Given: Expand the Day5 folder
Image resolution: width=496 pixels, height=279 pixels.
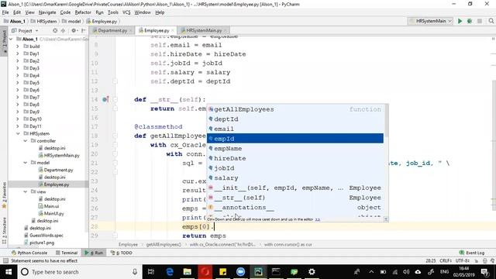Looking at the screenshot, I should (x=18, y=83).
